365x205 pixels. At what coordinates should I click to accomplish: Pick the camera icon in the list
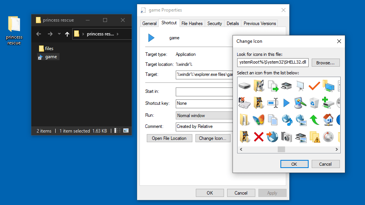[x=286, y=136]
